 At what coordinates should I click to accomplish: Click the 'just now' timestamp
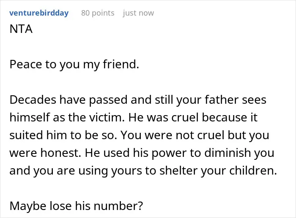click(x=138, y=13)
